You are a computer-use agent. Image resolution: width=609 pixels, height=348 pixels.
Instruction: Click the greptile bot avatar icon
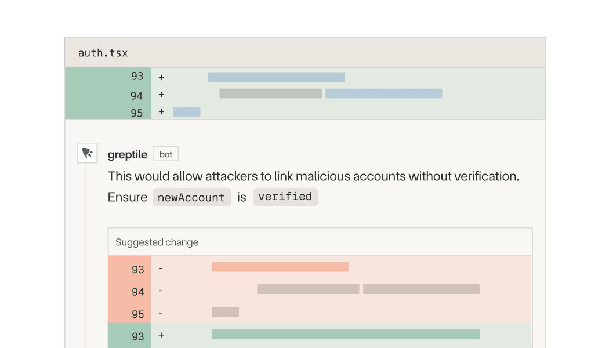87,153
